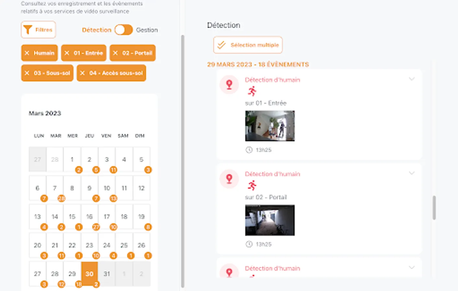Select March 14 in the calendar
458x291 pixels.
(55, 217)
